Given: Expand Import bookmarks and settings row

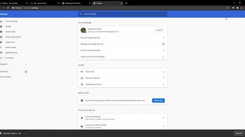Looking at the screenshot, I should point(163,57).
